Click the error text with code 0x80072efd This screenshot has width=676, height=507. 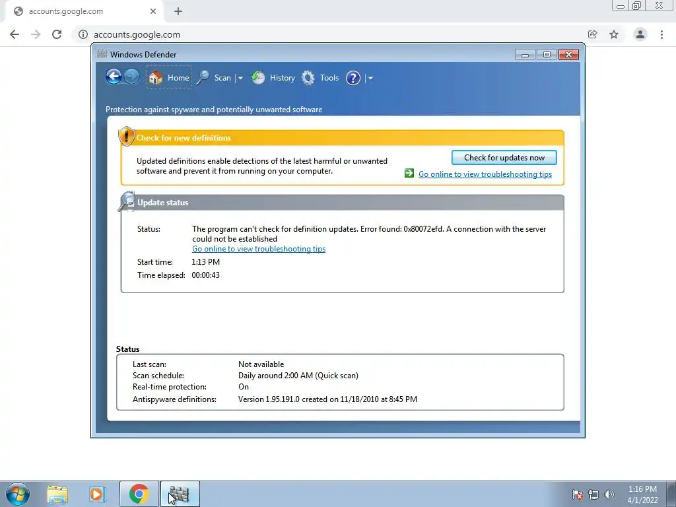pos(369,234)
